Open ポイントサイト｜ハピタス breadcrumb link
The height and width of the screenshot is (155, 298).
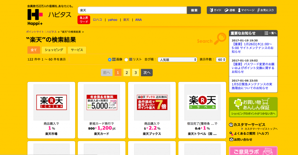tap(41, 32)
